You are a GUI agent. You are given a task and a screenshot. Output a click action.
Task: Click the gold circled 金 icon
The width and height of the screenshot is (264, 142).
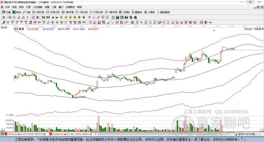point(150,23)
